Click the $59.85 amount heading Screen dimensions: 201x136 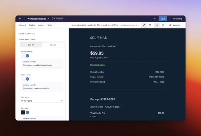click(x=97, y=53)
